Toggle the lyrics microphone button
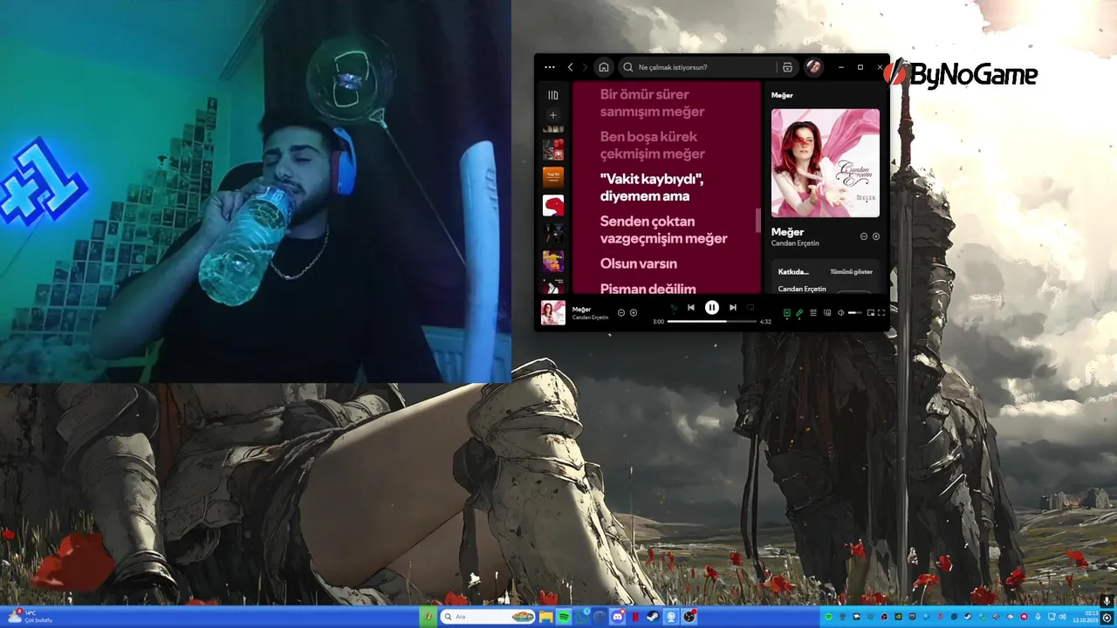This screenshot has width=1117, height=628. (800, 312)
